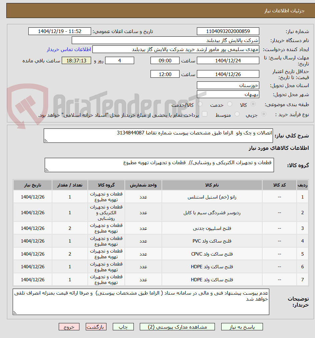This screenshot has height=338, width=315.
Task: Click the تعداد / مقدار column header
Action: 70,185
